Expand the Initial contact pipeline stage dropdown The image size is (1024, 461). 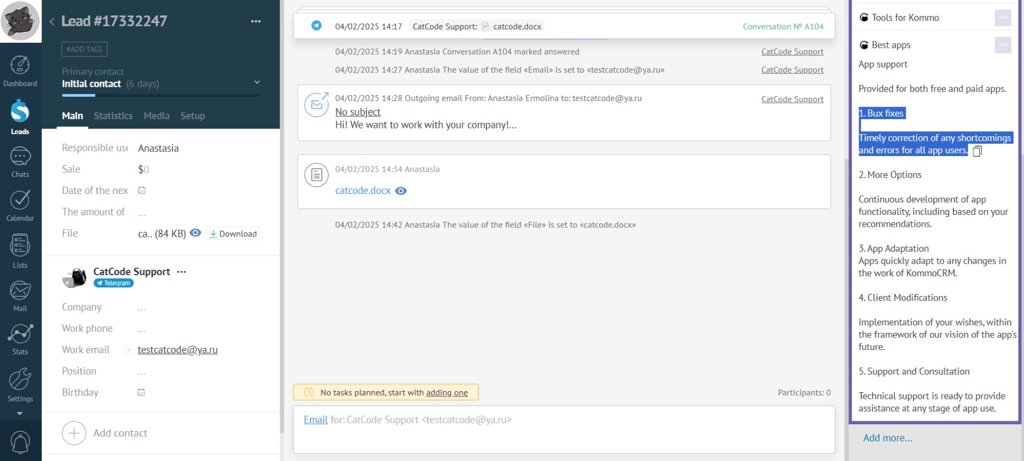[x=257, y=82]
